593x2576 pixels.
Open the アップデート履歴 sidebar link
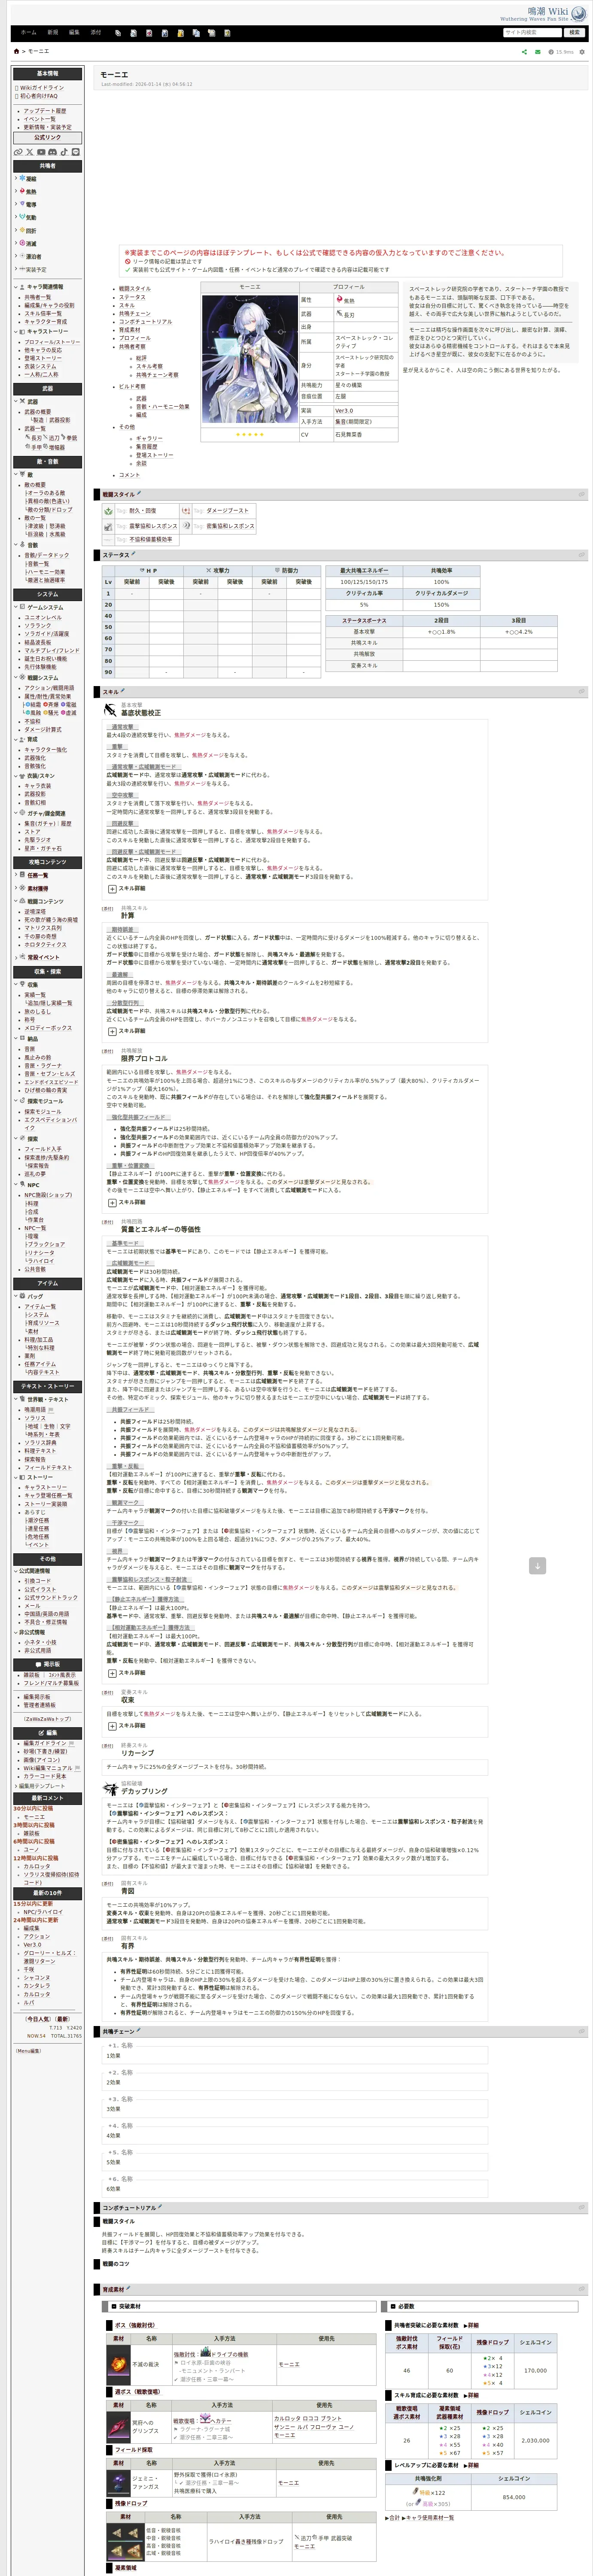click(x=45, y=111)
